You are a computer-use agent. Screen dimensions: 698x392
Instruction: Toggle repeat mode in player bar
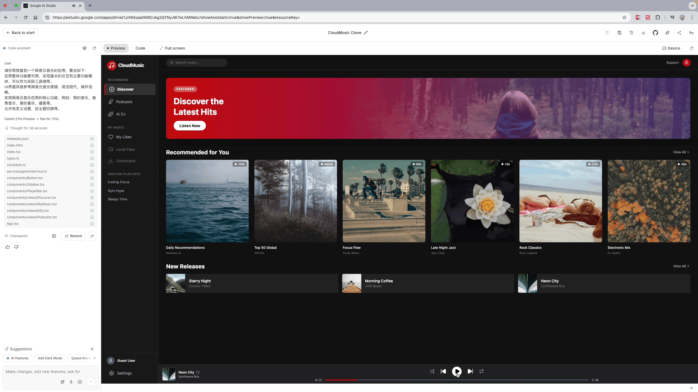click(482, 371)
